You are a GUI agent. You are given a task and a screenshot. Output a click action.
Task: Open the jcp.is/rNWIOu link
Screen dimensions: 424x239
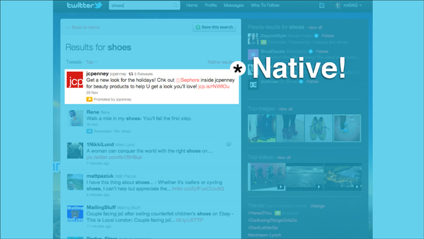214,87
